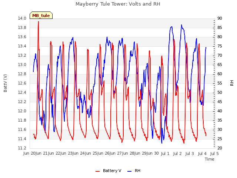Click the 80 RH axis tick label
The width and height of the screenshot is (237, 178).
click(x=220, y=37)
